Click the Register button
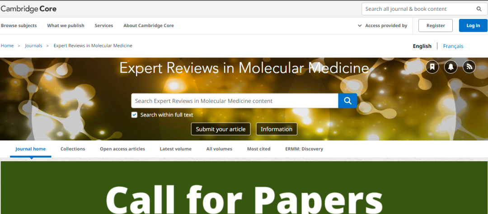Viewport: 488px width, 214px height. [x=436, y=26]
